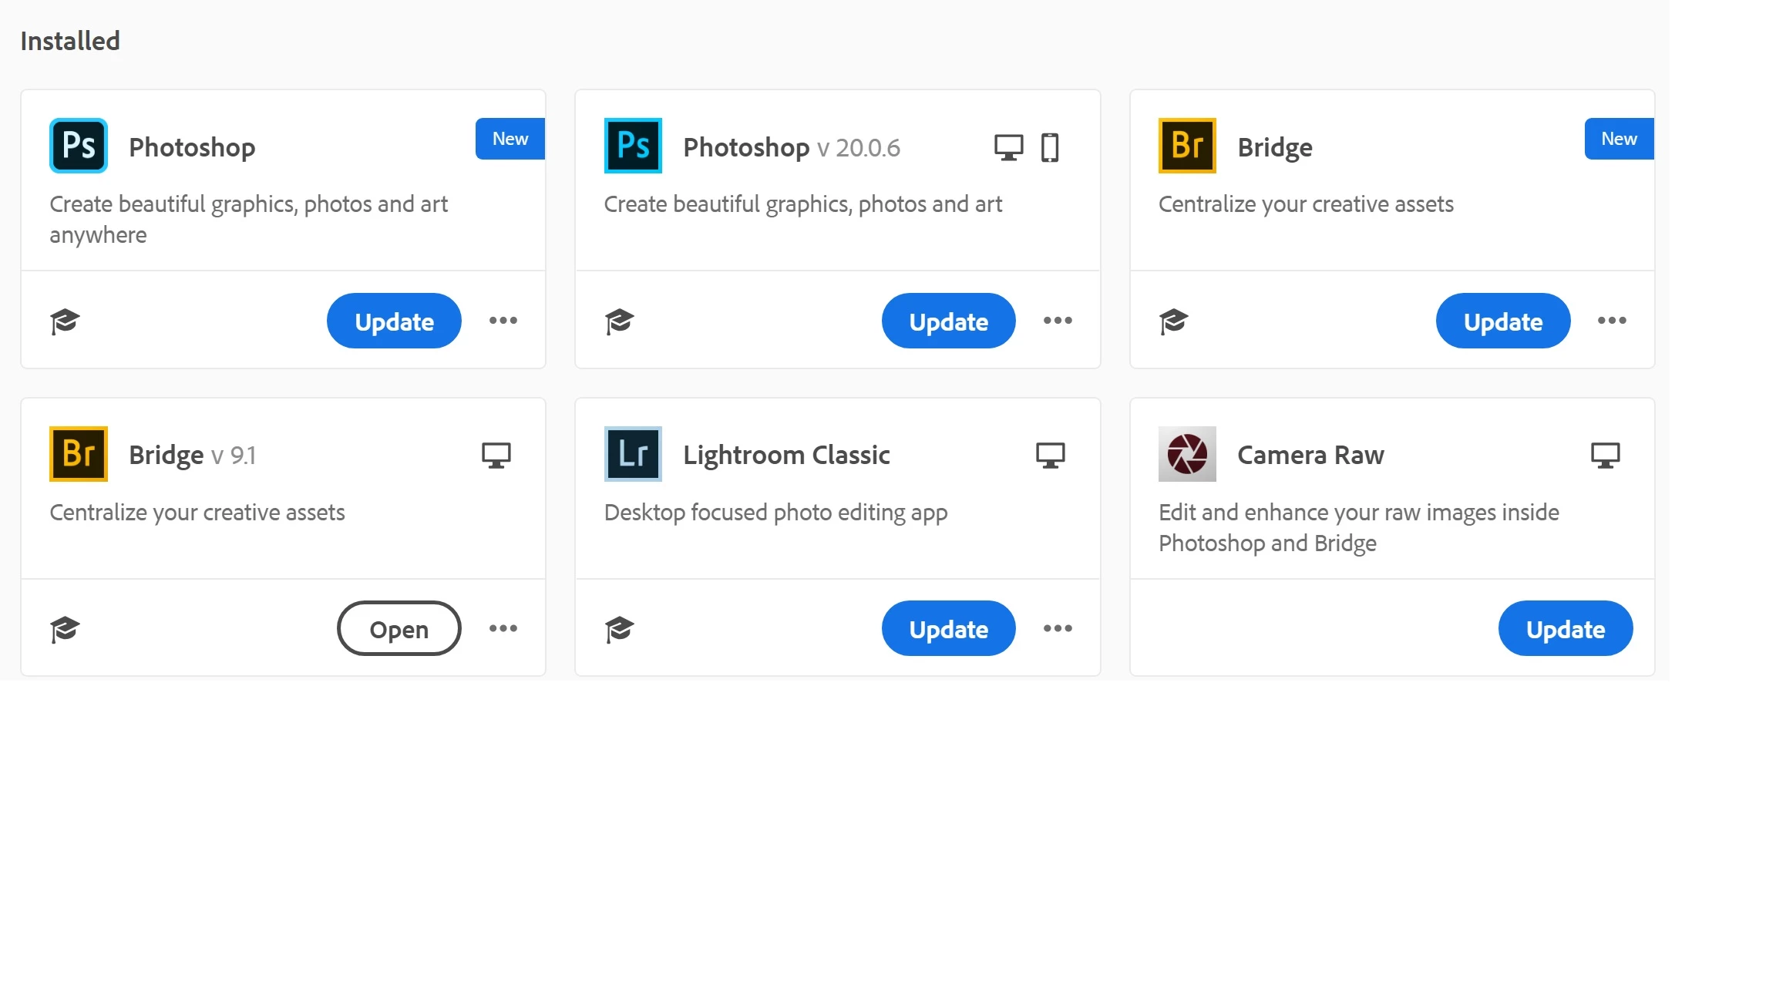Click the Bridge v 9.1 app icon
The height and width of the screenshot is (999, 1776).
click(x=79, y=454)
